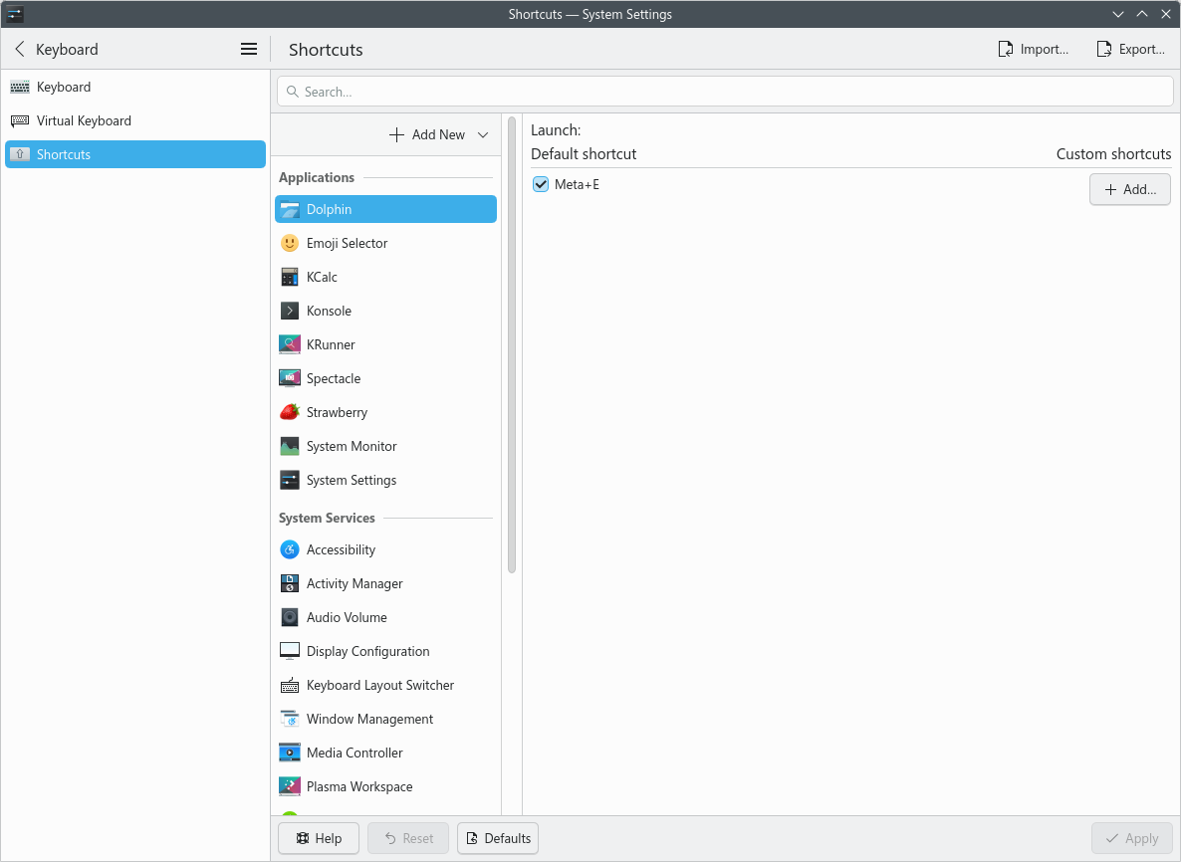Select Media Controller entry label

[x=354, y=753]
